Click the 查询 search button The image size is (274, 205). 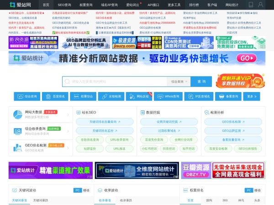[201, 82]
